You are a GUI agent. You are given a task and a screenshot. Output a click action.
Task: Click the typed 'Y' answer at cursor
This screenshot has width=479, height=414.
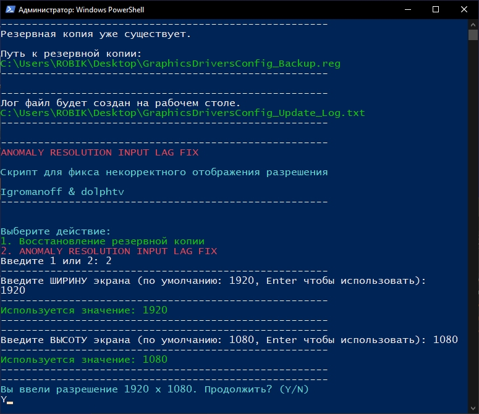pyautogui.click(x=4, y=399)
